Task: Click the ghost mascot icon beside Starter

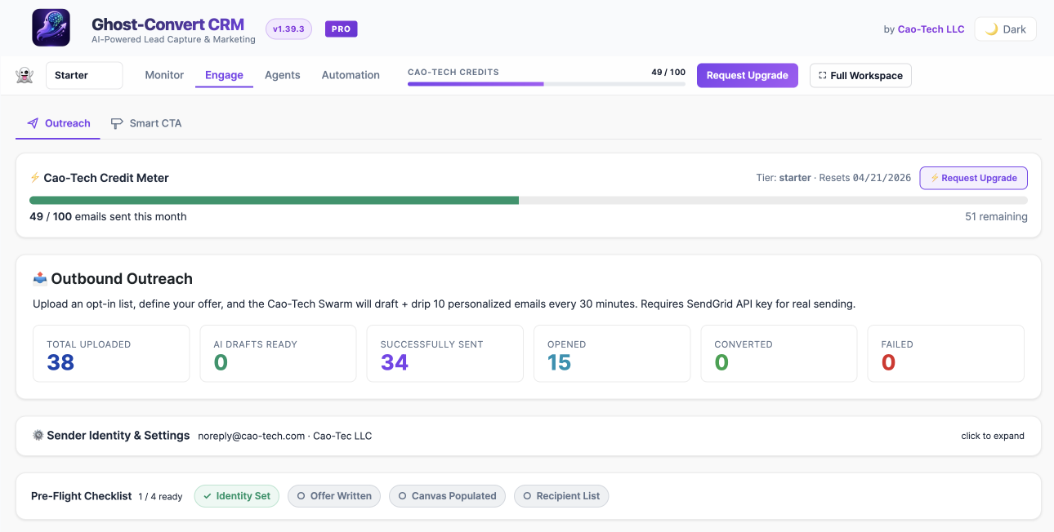Action: [25, 75]
